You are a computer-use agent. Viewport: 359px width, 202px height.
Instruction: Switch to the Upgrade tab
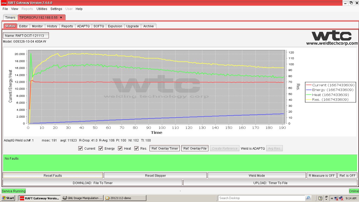pos(132,26)
